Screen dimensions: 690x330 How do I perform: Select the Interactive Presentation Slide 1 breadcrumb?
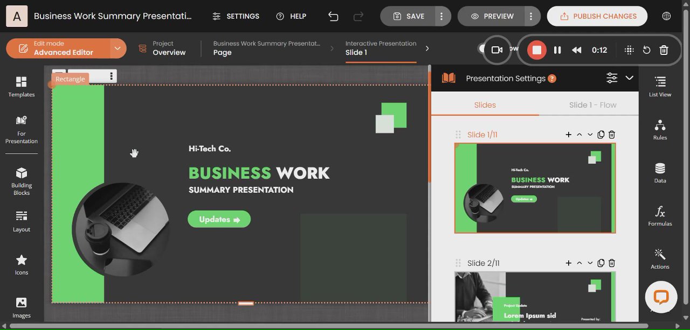coord(381,48)
